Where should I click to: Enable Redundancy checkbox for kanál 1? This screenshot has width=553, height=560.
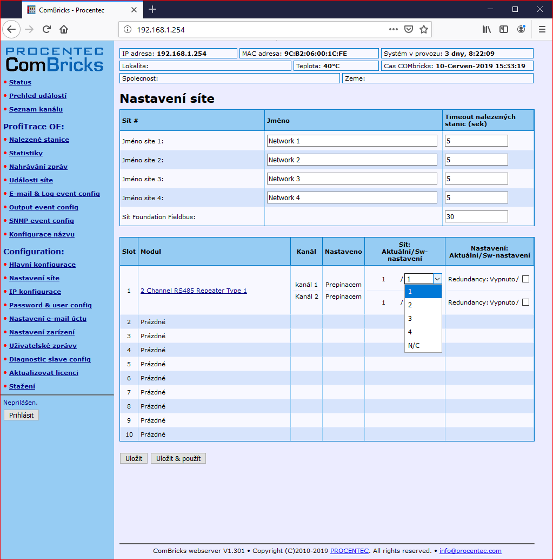point(525,279)
